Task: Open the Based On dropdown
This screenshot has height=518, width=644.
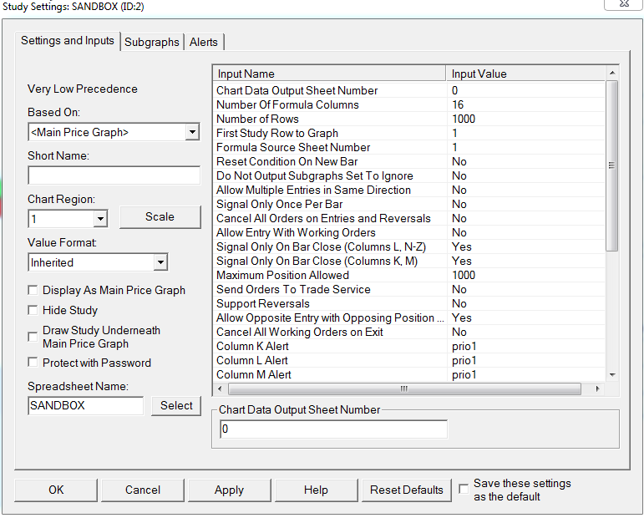Action: click(192, 132)
